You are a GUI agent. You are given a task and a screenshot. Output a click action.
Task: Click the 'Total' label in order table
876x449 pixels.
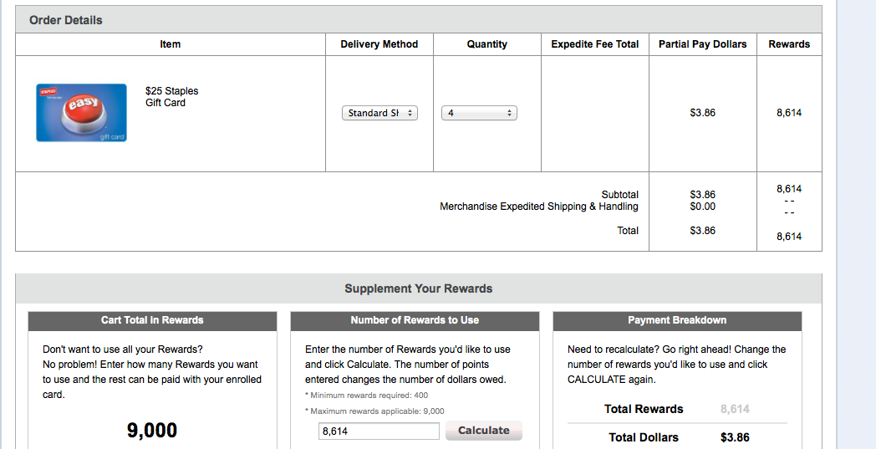(x=628, y=231)
